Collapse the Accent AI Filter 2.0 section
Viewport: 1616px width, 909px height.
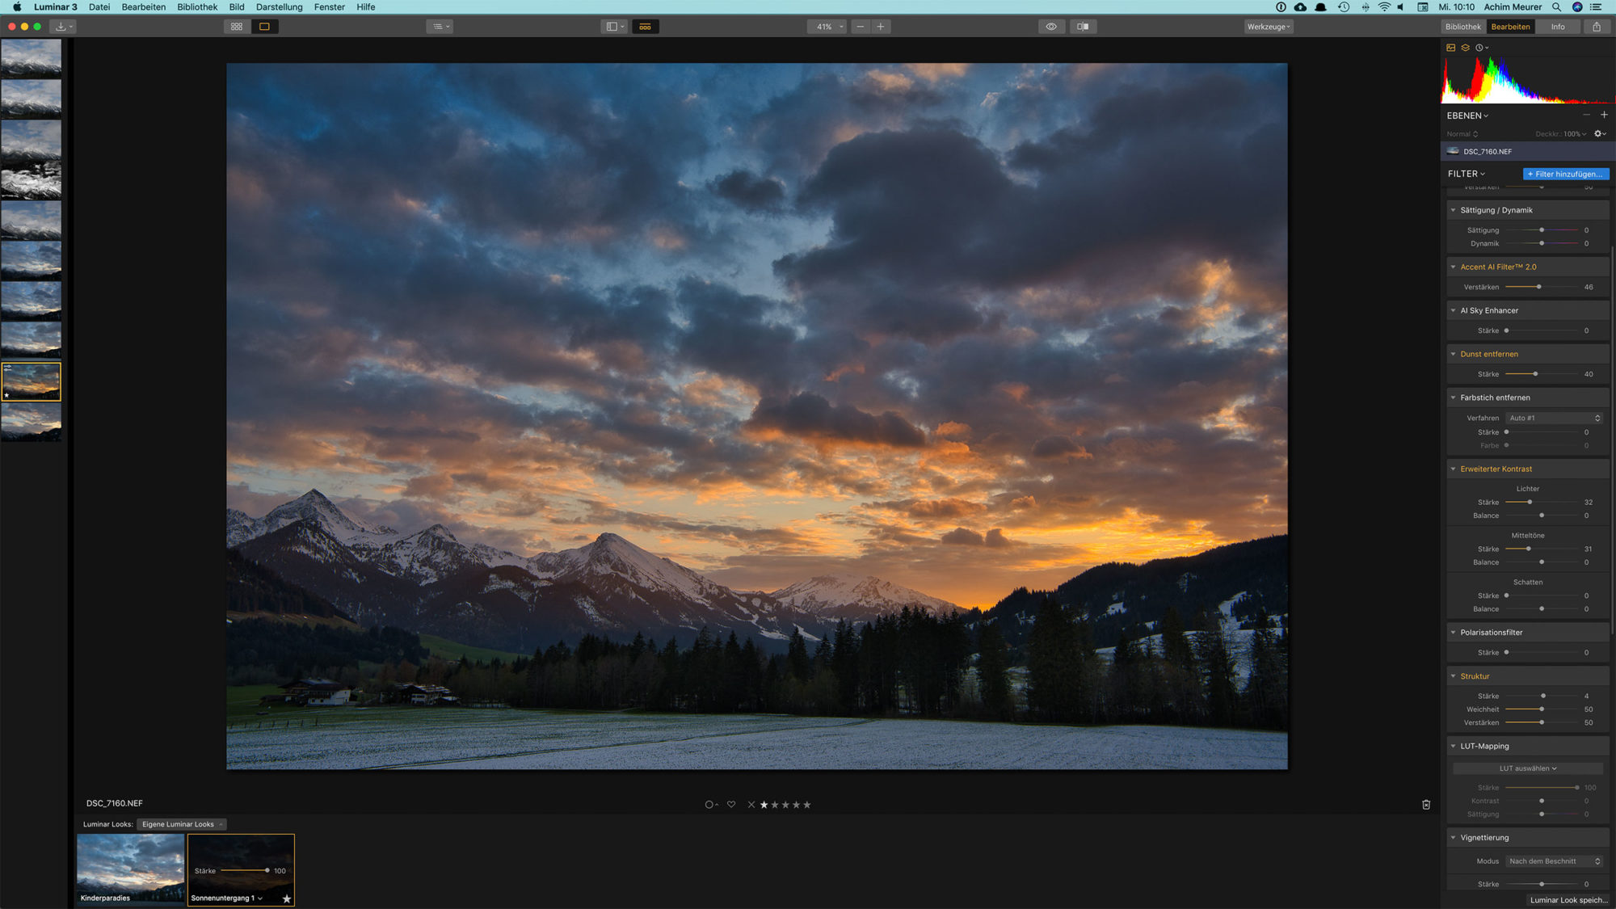(1453, 267)
